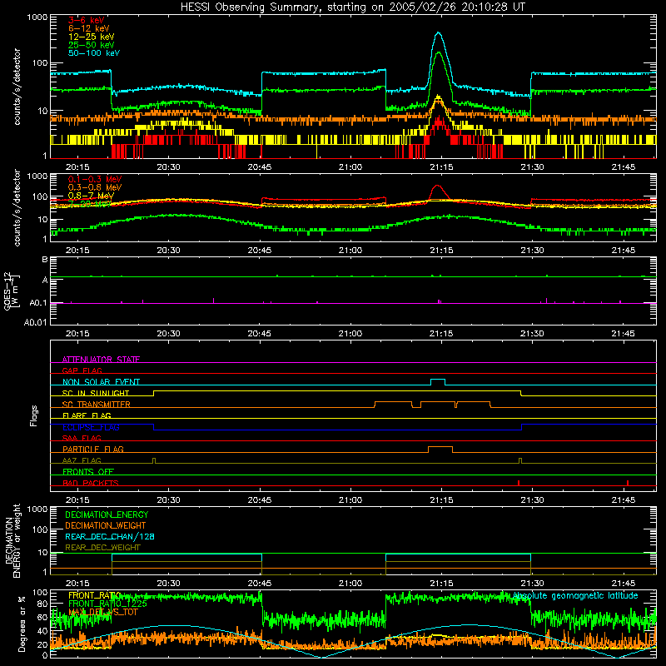Screen dimensions: 666x666
Task: Click 20:45 tick label under the GOES panel
Action: tap(260, 334)
